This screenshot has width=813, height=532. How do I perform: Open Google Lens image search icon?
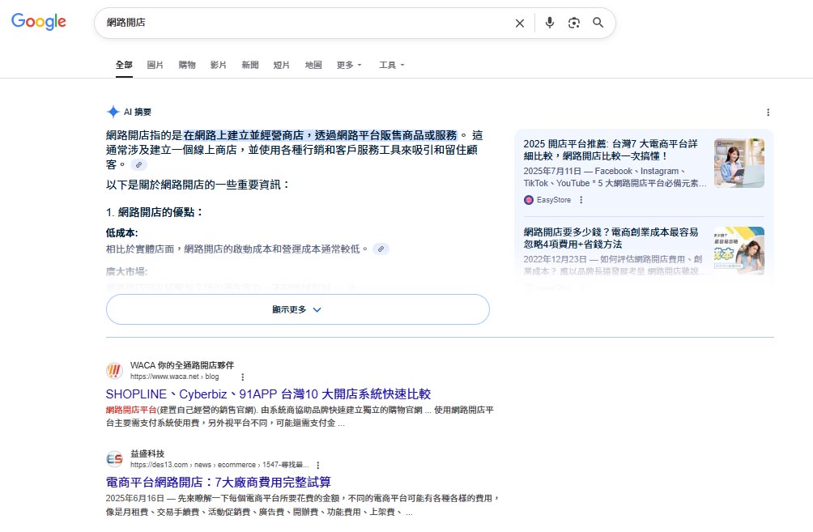(574, 23)
